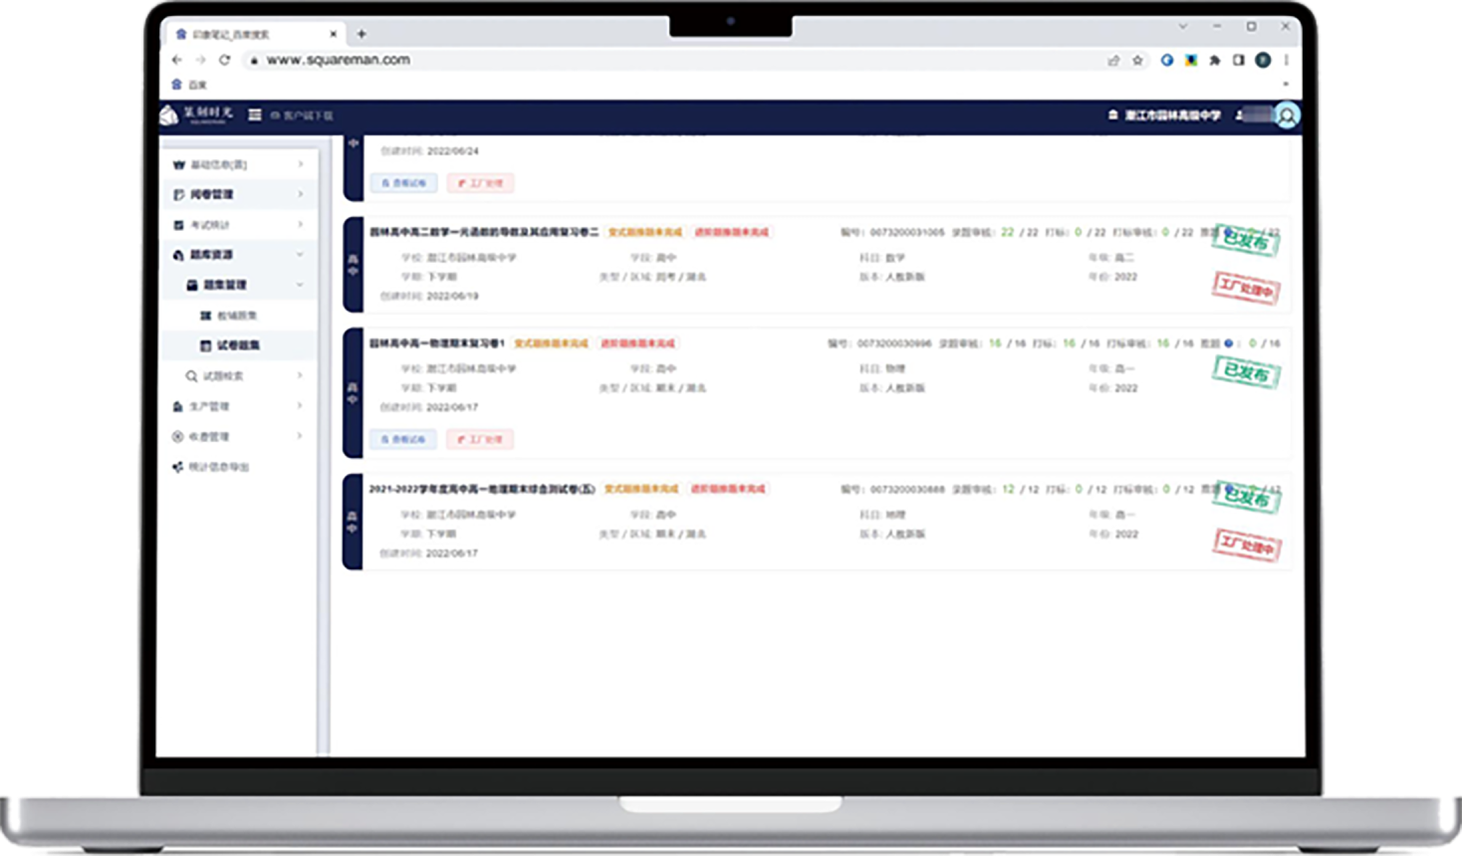Image resolution: width=1462 pixels, height=856 pixels.
Task: Click the browser reload icon
Action: [225, 60]
